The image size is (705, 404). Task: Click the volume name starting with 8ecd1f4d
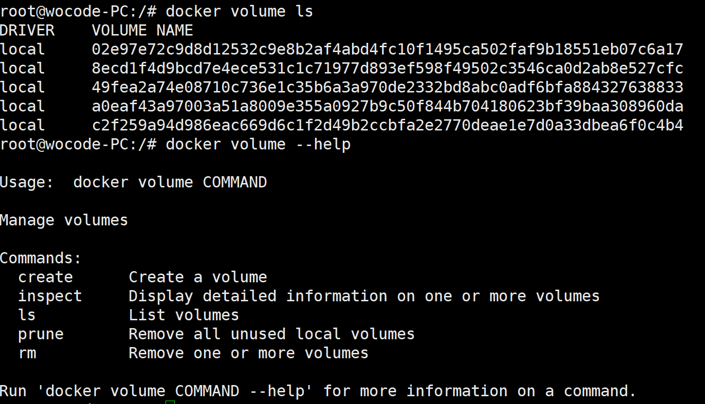[x=387, y=68]
